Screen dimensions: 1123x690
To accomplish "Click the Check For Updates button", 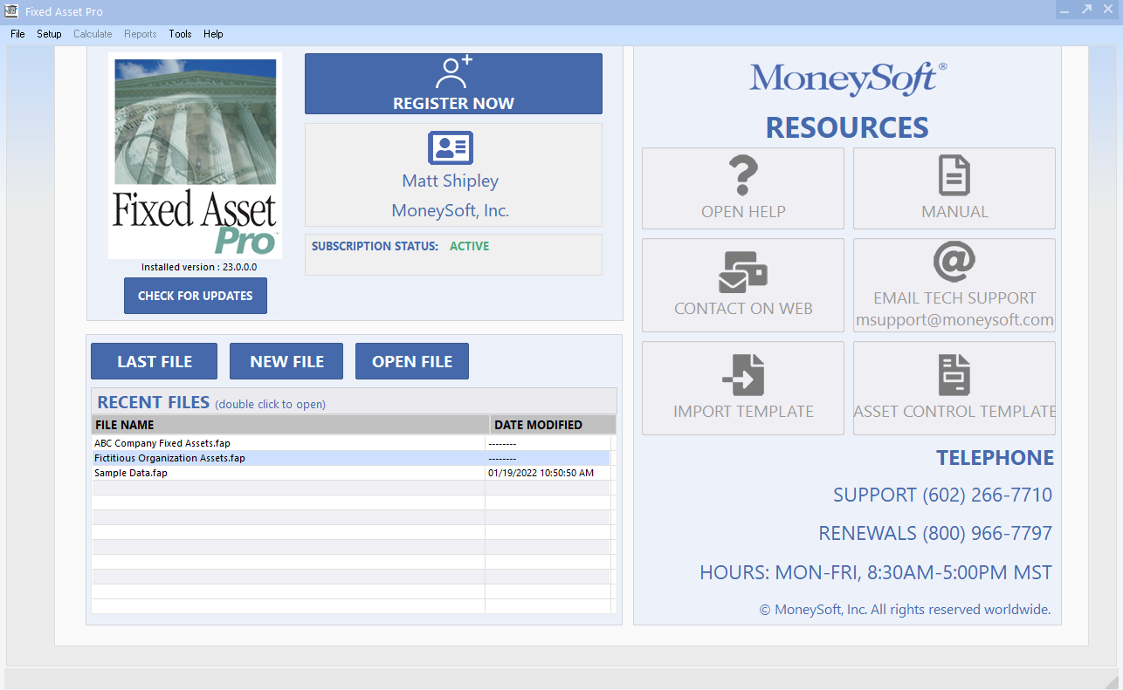I will pos(195,295).
